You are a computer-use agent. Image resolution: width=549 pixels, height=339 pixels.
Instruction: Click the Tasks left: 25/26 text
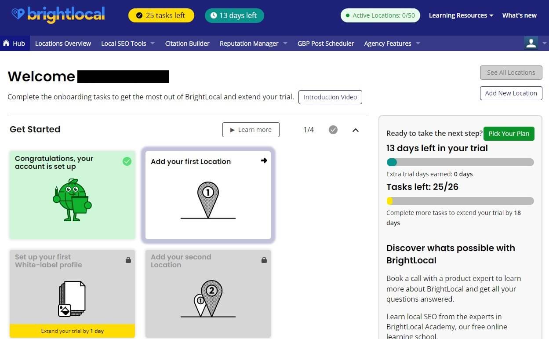pyautogui.click(x=422, y=187)
